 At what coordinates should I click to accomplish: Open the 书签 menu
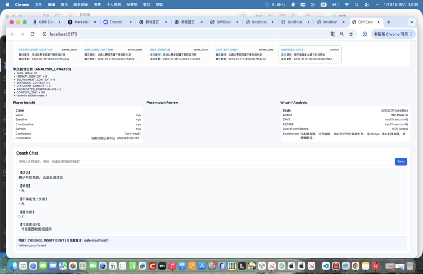pos(97,5)
